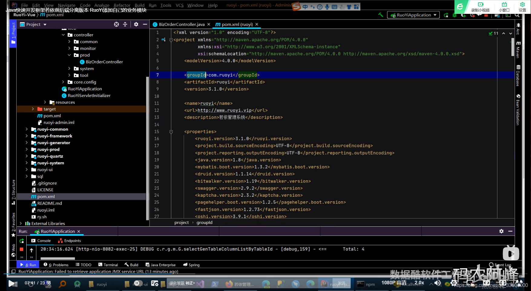The width and height of the screenshot is (531, 291).
Task: Switch to Endpoints tab in Run panel
Action: (x=69, y=241)
